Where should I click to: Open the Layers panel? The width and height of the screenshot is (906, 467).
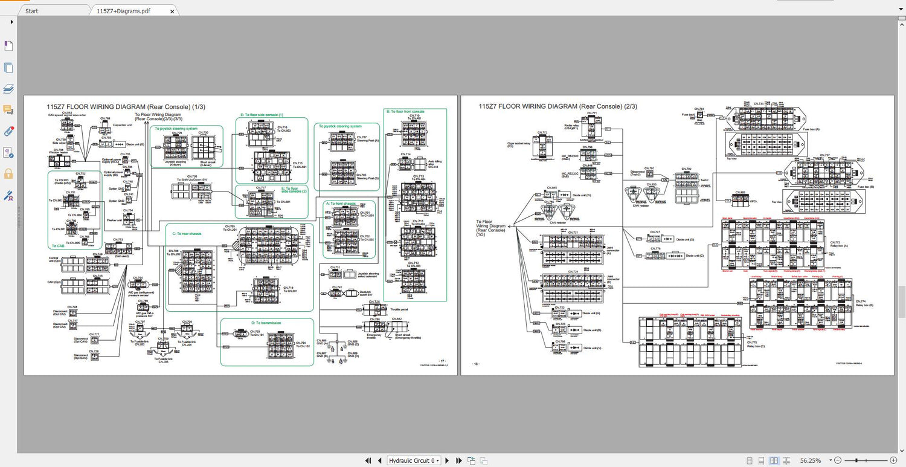[x=8, y=89]
